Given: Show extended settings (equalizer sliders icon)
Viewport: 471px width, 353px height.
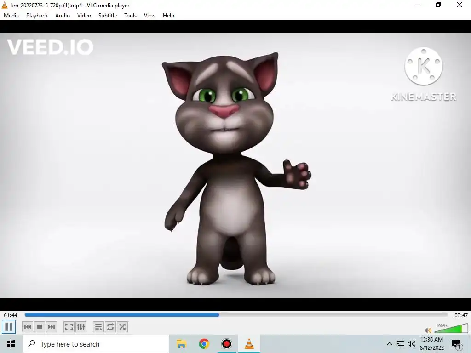Looking at the screenshot, I should [x=81, y=327].
